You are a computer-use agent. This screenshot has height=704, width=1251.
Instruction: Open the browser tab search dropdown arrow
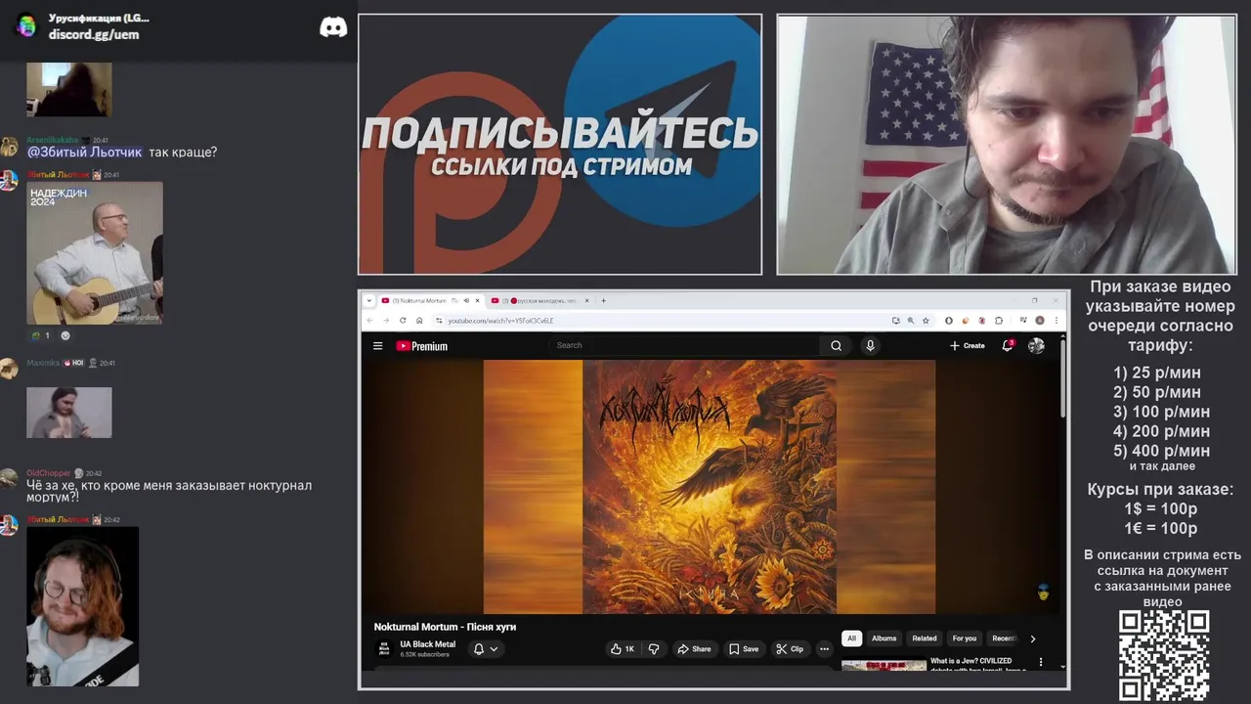tap(369, 300)
